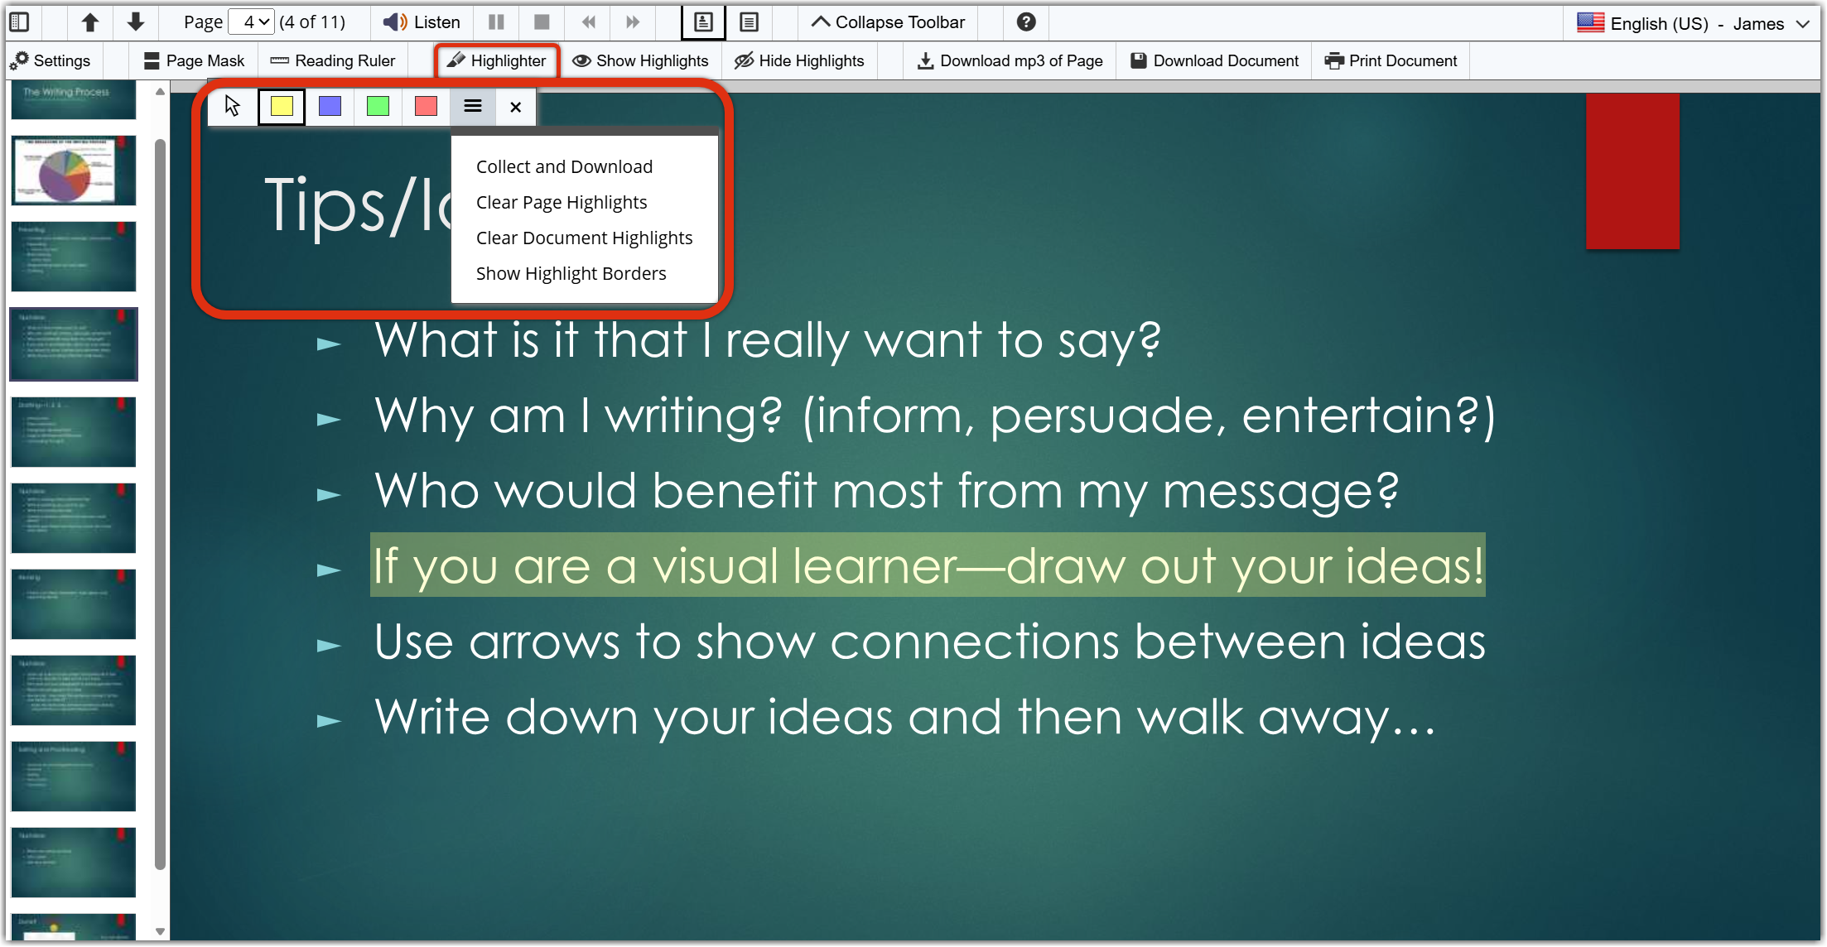Image resolution: width=1827 pixels, height=947 pixels.
Task: Hide Highlights with the crossed eye icon
Action: click(800, 60)
